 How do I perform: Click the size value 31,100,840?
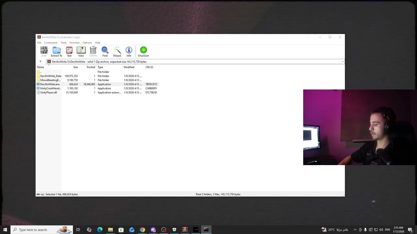point(72,92)
